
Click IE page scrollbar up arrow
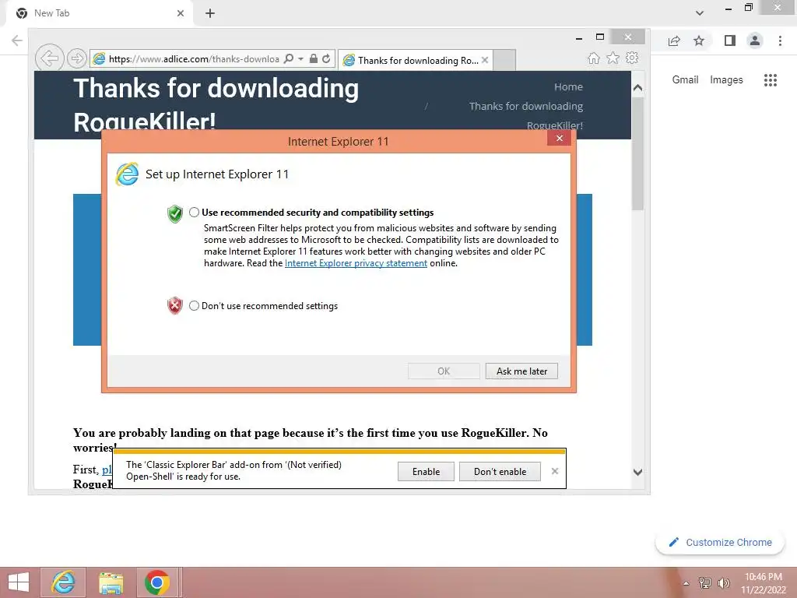(638, 87)
